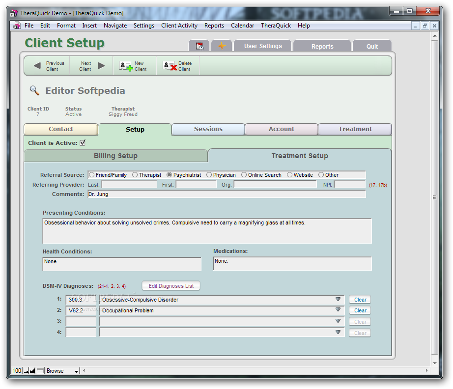The height and width of the screenshot is (389, 453).
Task: Click scrollbar down arrow
Action: point(434,363)
